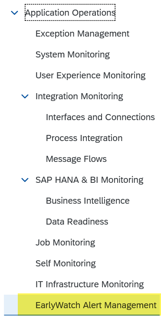The image size is (161, 316).
Task: Open IT Infrastructure Monitoring
Action: pyautogui.click(x=90, y=284)
